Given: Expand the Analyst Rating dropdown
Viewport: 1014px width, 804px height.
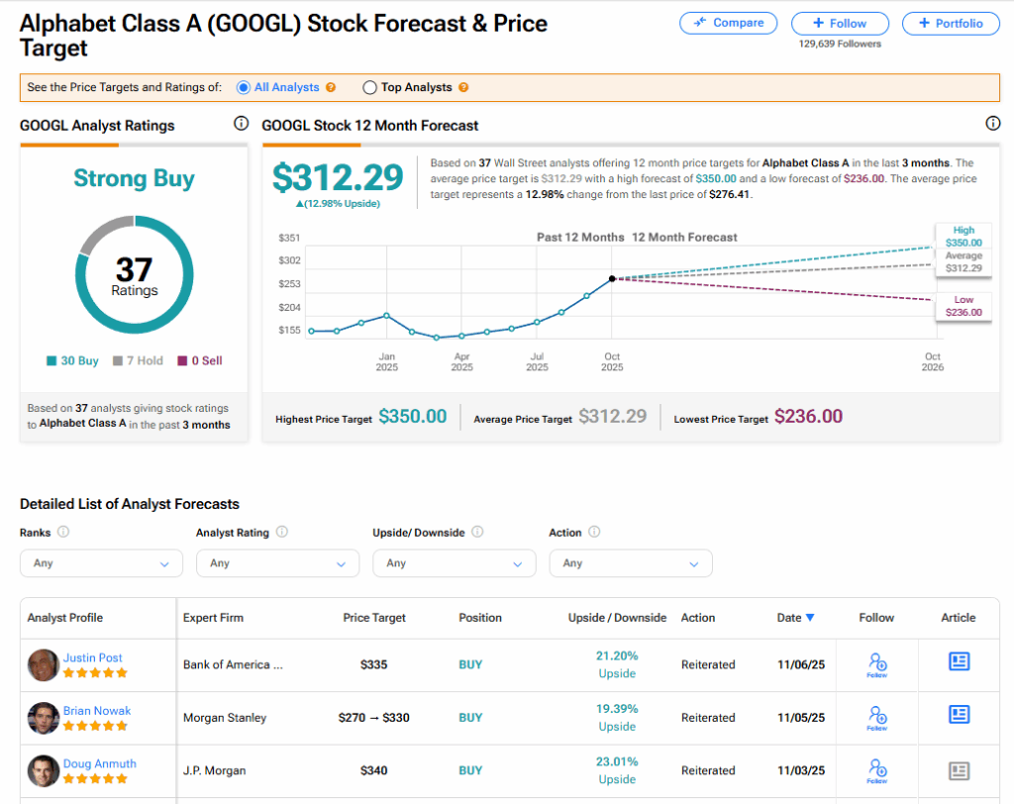Looking at the screenshot, I should point(277,563).
